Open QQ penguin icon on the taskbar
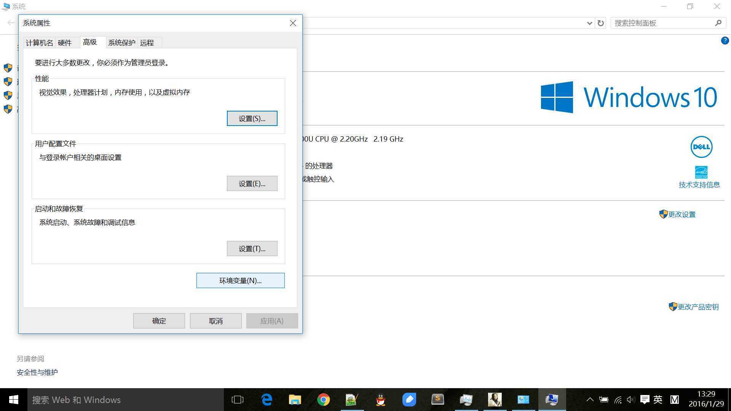731x411 pixels. (381, 400)
